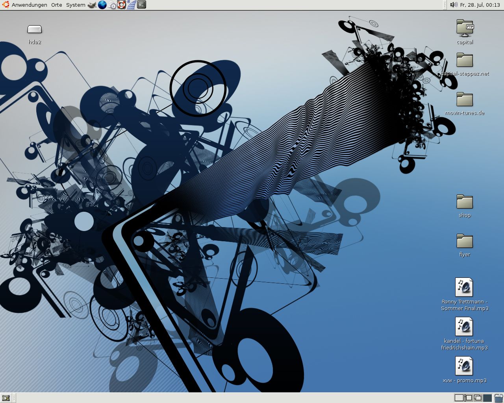This screenshot has width=504, height=403.
Task: Select the capital FTP folder
Action: [465, 28]
